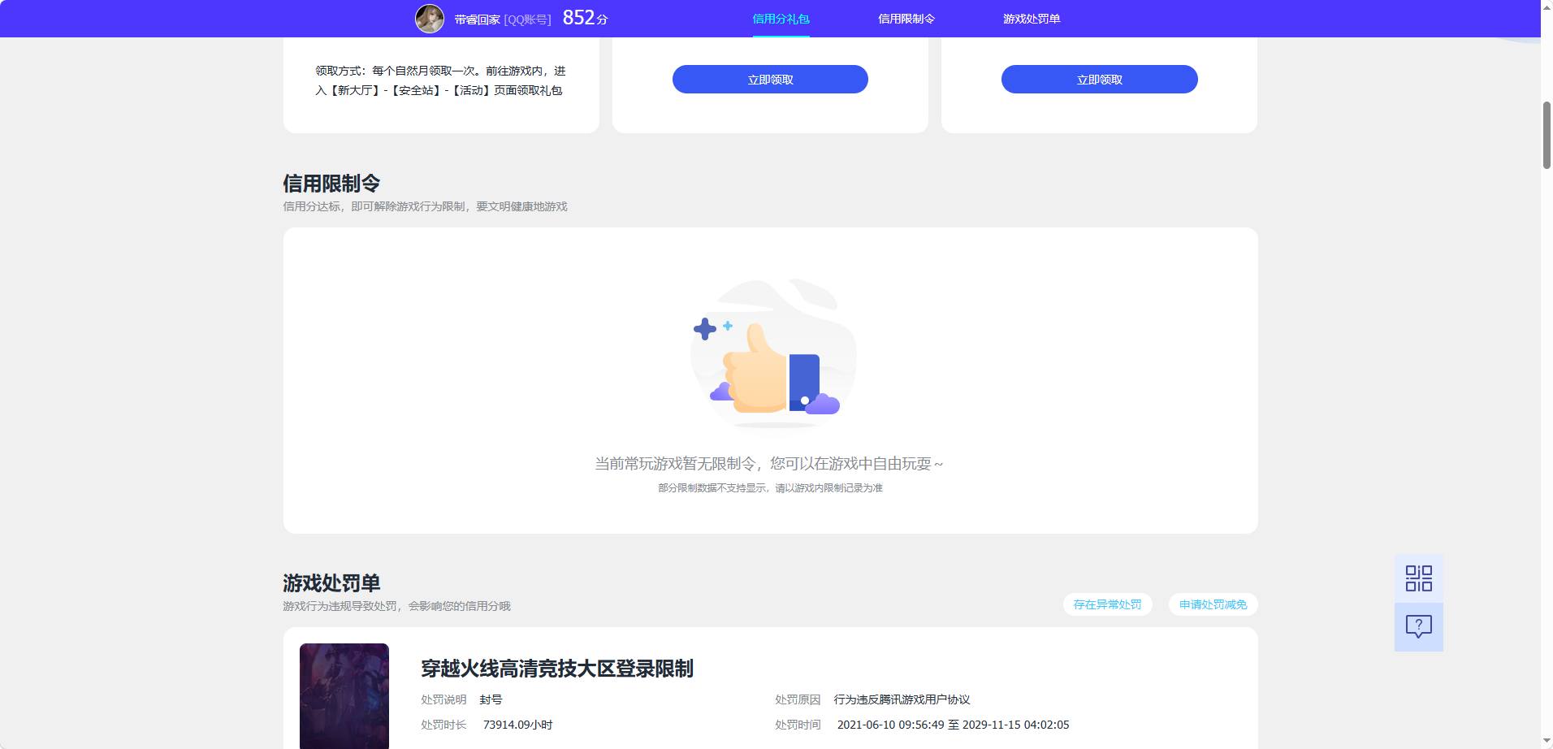Click the 游戏处罚单 section heading
The width and height of the screenshot is (1553, 749).
331,582
